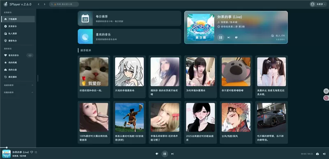Click the calendar icon showing 20
Viewport: 329px width, 159px height.
point(85,19)
